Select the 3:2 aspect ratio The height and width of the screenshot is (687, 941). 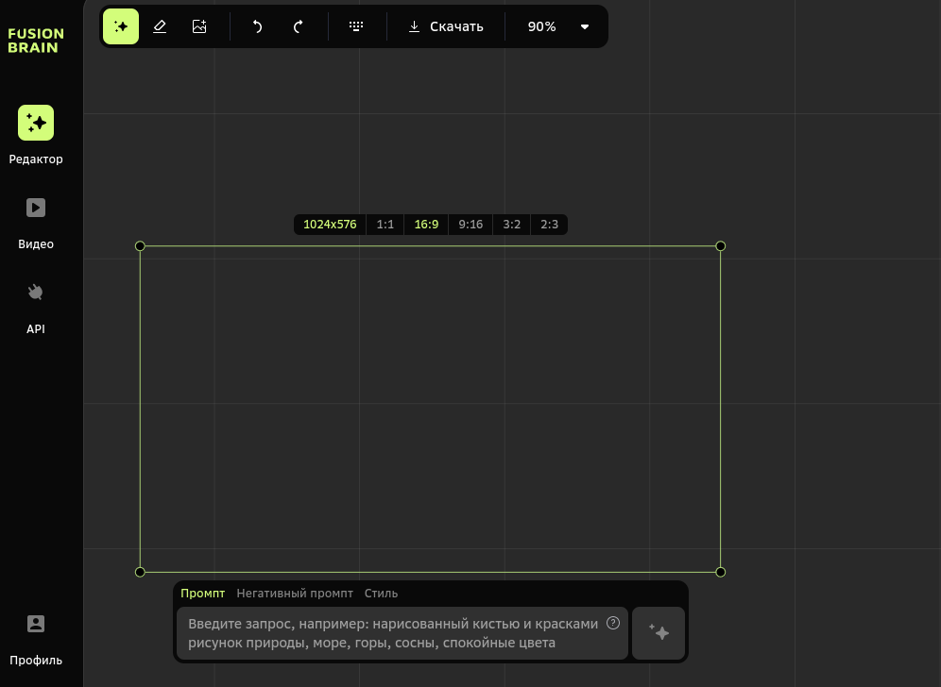tap(512, 225)
